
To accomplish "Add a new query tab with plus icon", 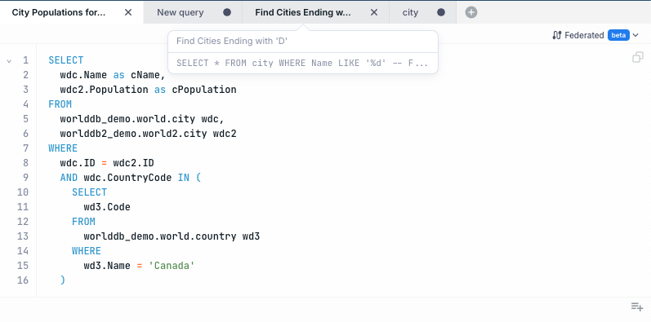I will [x=470, y=12].
